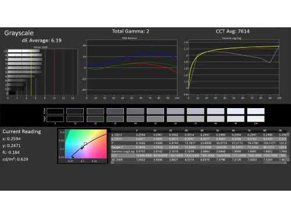Click table cell 104.1471 in Y row
The width and height of the screenshot is (291, 218).
click(269, 143)
